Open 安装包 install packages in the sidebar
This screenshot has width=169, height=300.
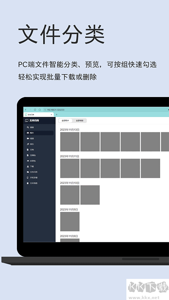click(39, 161)
